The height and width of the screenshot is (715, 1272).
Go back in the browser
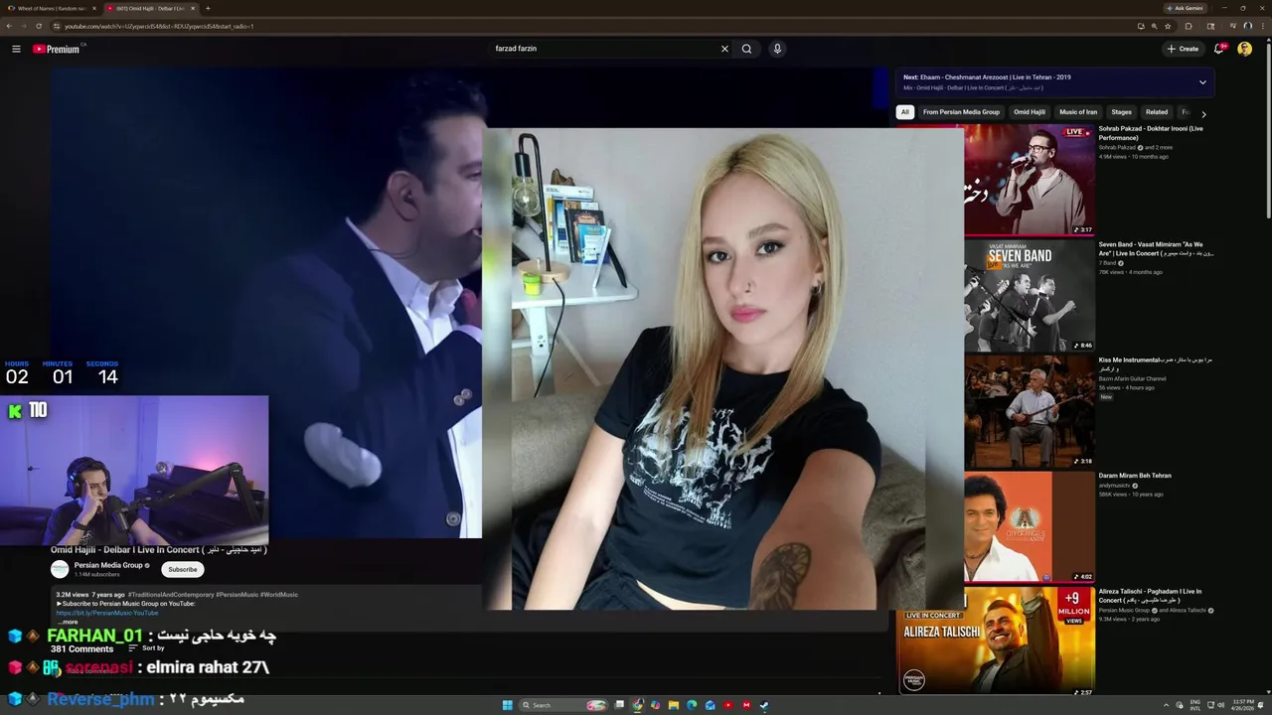[9, 26]
